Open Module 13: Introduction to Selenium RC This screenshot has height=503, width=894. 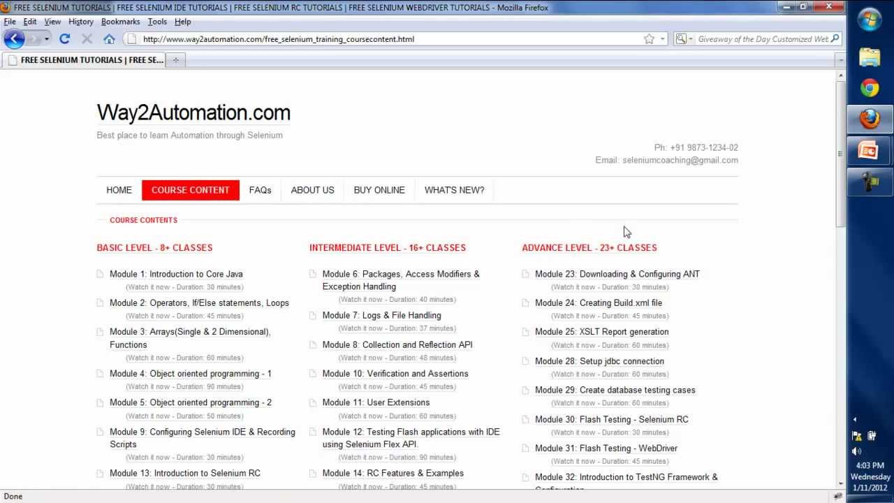click(x=185, y=473)
